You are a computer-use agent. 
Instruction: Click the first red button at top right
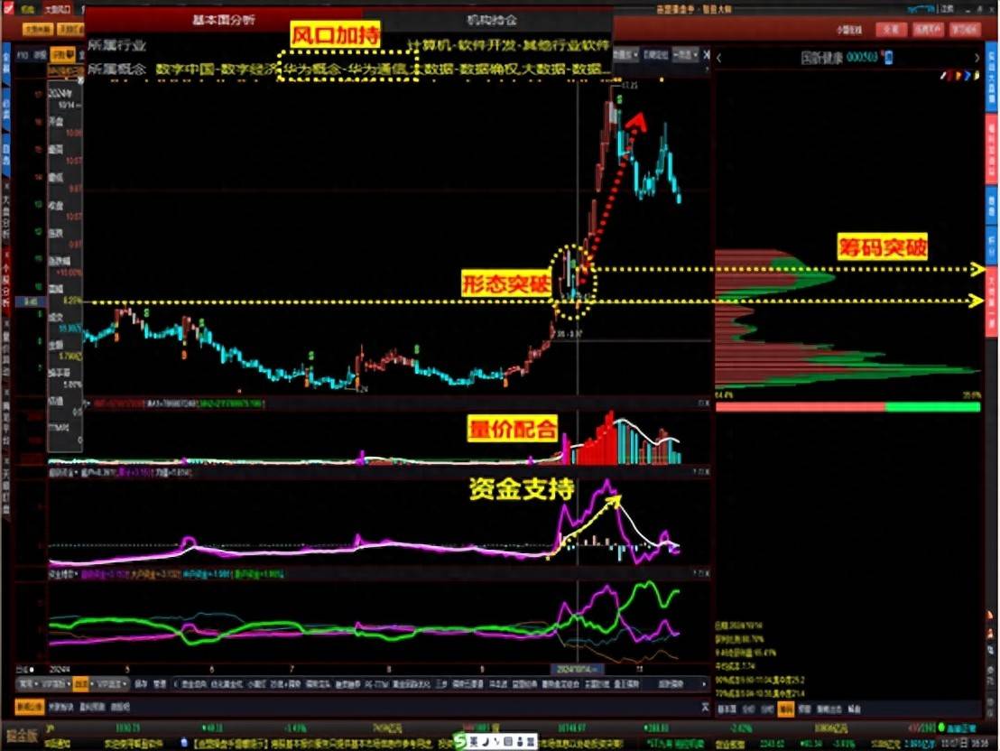pos(891,30)
